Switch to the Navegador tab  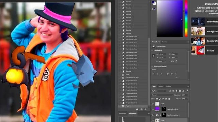click(x=123, y=114)
